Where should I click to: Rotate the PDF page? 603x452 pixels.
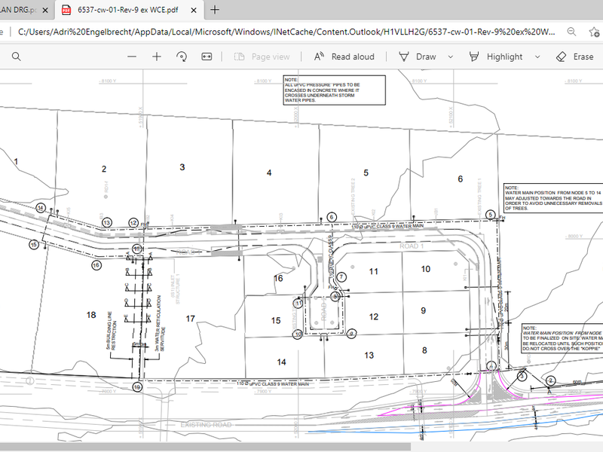[x=182, y=56]
